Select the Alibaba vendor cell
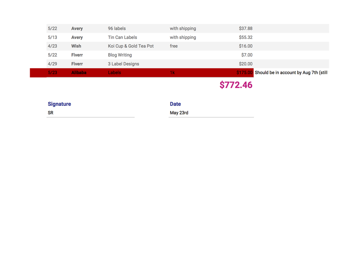 tap(79, 73)
